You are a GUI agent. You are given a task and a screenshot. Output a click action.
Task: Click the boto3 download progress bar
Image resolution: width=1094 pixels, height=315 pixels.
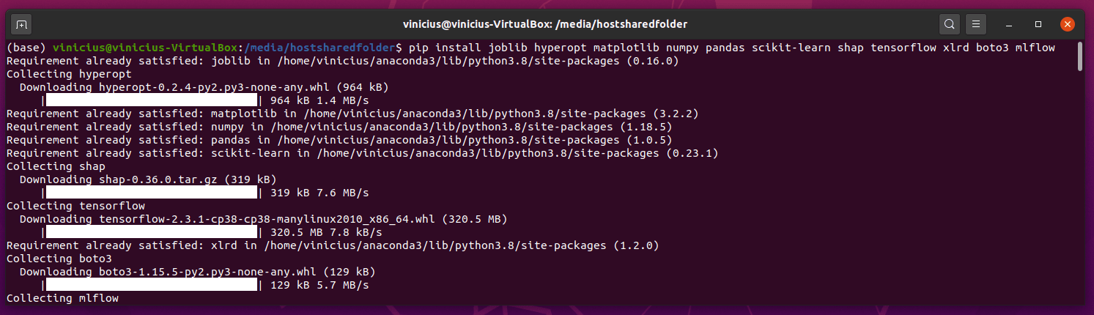[152, 285]
